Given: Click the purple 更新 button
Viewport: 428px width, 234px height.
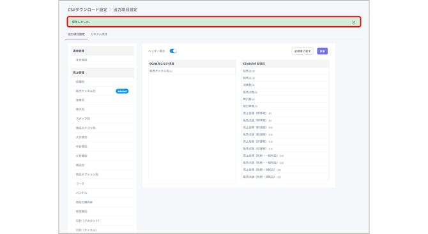Looking at the screenshot, I should pyautogui.click(x=323, y=51).
